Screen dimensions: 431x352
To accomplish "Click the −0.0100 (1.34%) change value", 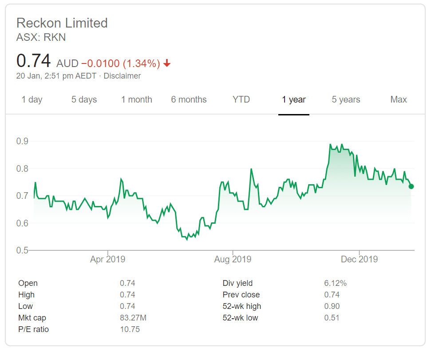I will point(121,63).
